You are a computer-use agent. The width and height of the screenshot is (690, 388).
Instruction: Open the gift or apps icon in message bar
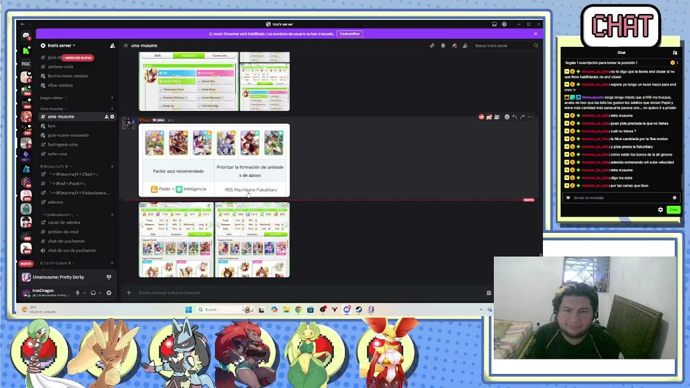click(x=488, y=293)
